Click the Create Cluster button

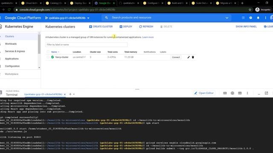pyautogui.click(x=101, y=26)
